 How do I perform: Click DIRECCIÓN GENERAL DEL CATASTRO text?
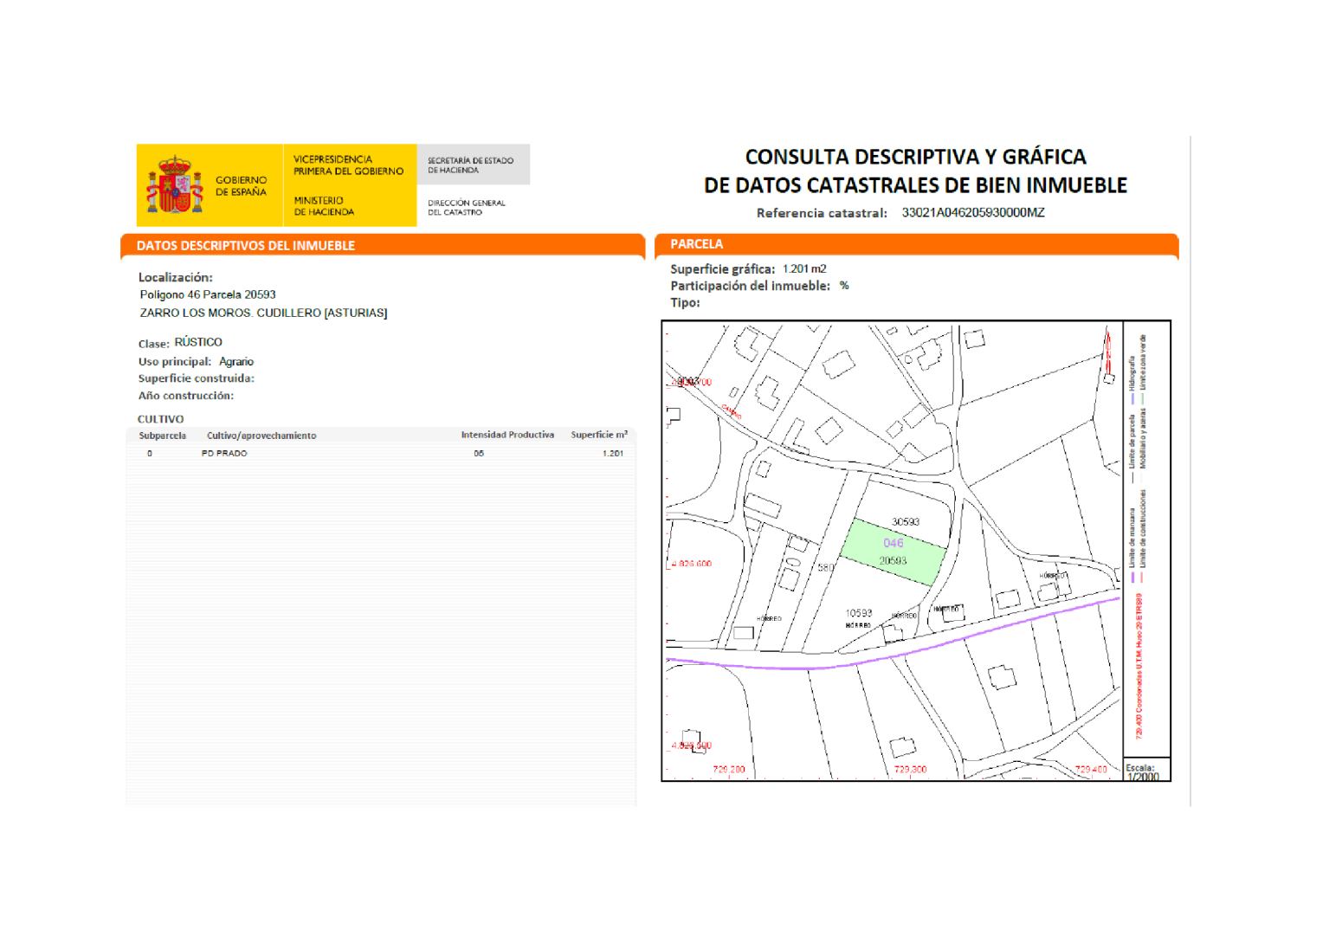(x=466, y=208)
